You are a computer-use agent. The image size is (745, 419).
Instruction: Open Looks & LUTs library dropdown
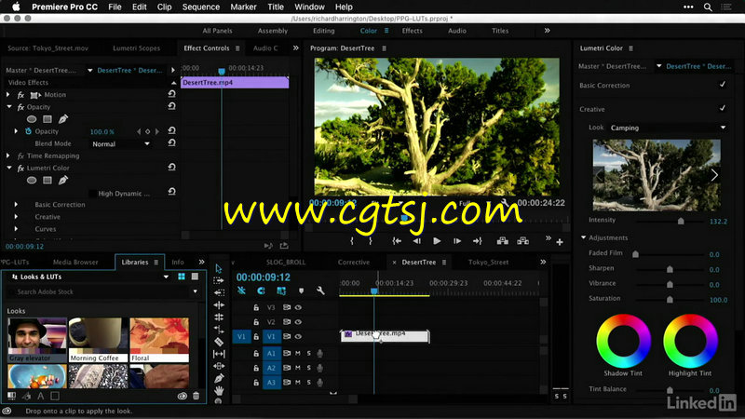(166, 277)
